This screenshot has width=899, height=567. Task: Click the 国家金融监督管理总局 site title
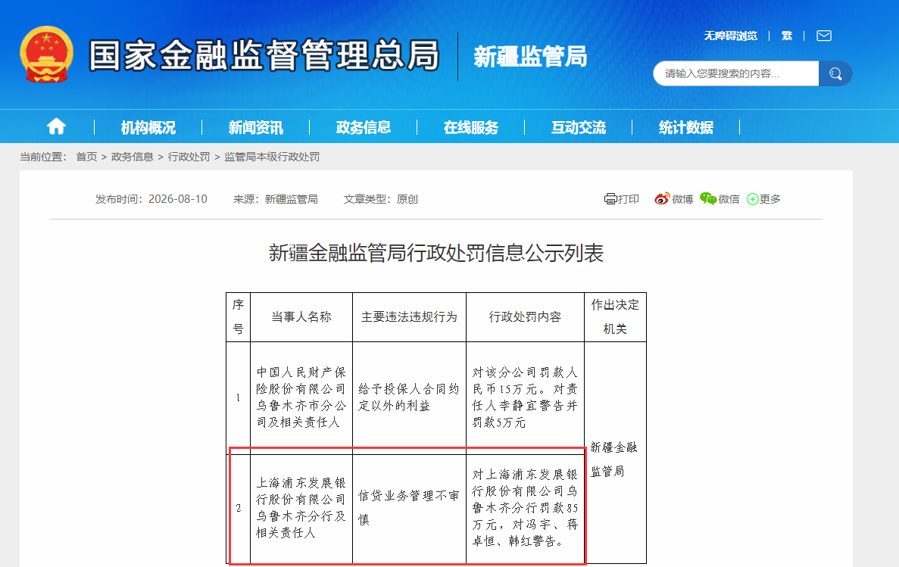coord(264,55)
